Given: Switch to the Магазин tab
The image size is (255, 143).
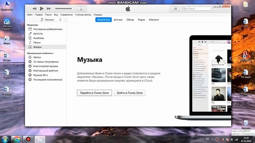Looking at the screenshot, I should tap(154, 19).
